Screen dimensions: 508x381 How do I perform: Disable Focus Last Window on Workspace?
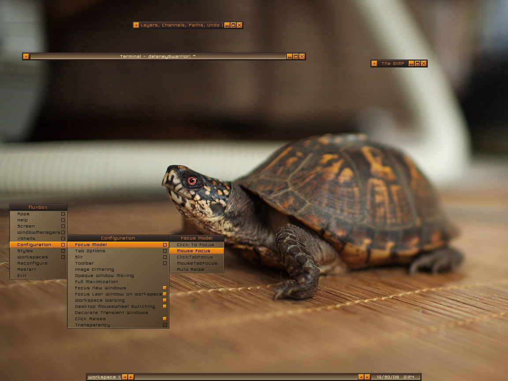pyautogui.click(x=118, y=294)
